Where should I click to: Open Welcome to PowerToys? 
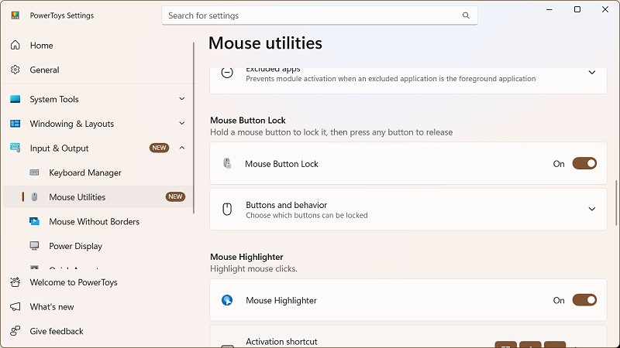pyautogui.click(x=98, y=282)
